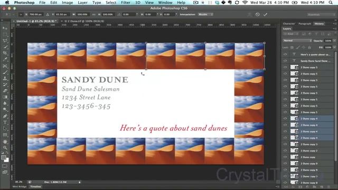Select the Move tool
The height and width of the screenshot is (190, 338).
(x=5, y=28)
